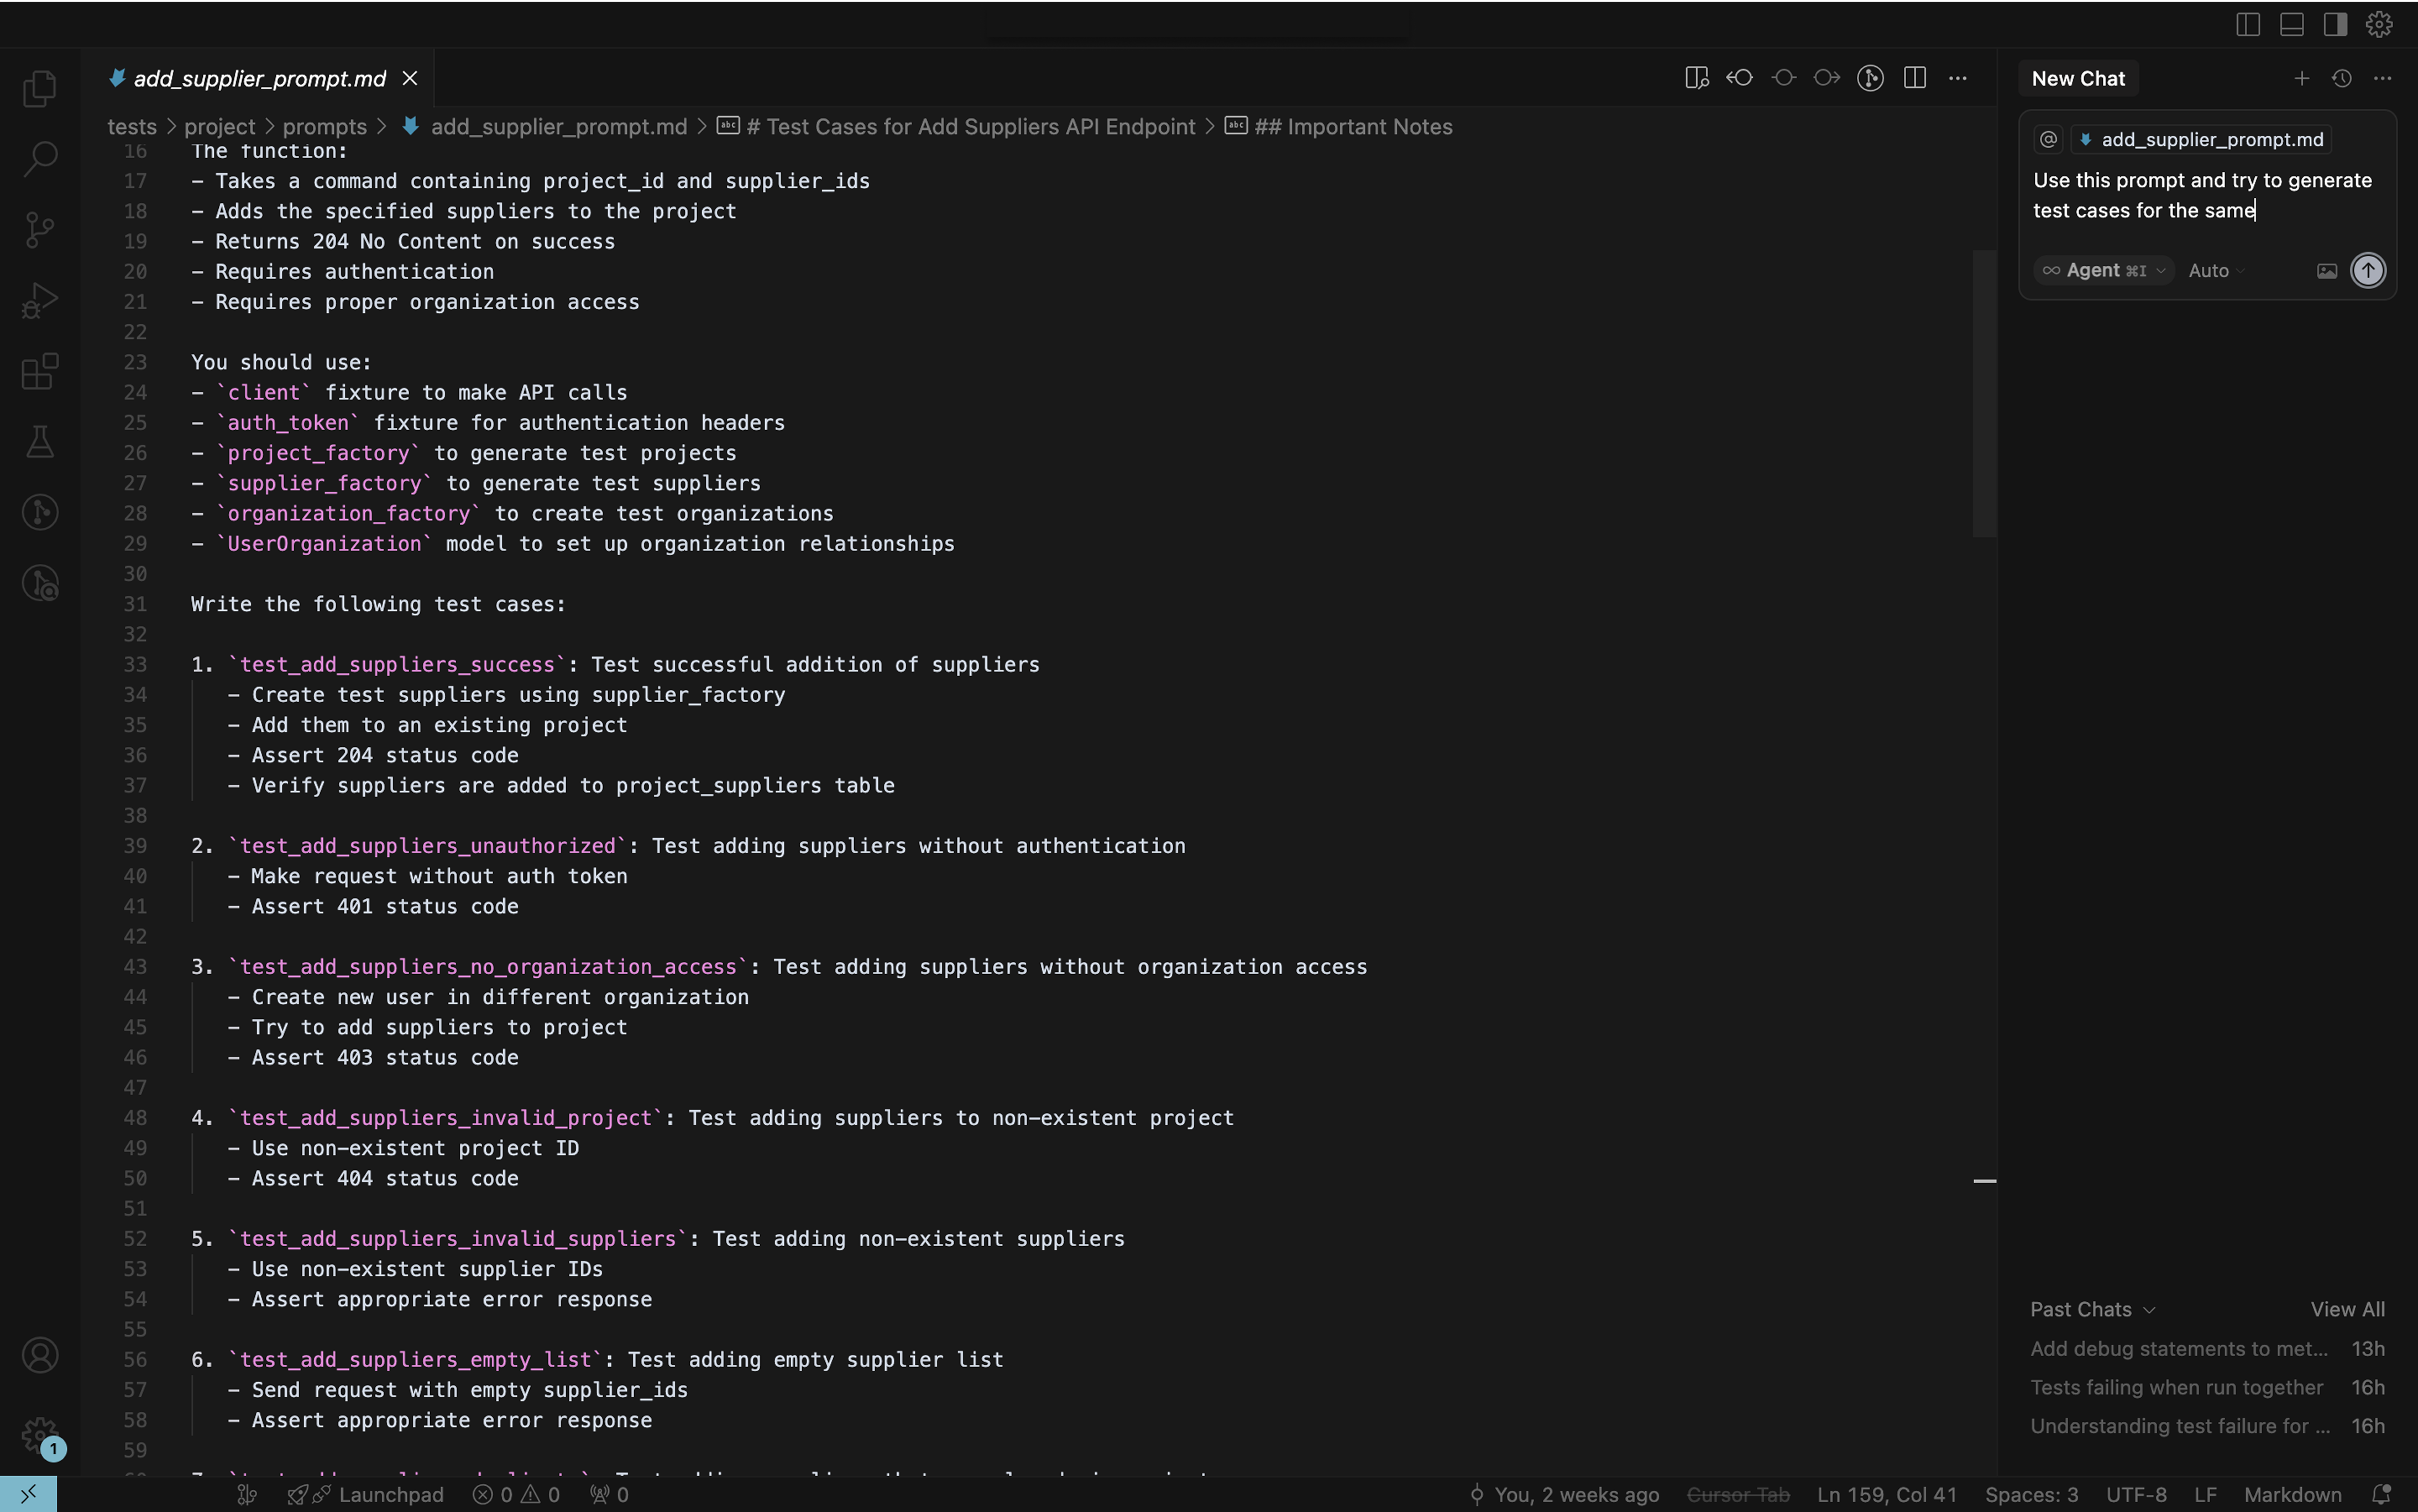Open the GitLens Inspect icon in activity bar
Image resolution: width=2418 pixels, height=1512 pixels.
40,583
